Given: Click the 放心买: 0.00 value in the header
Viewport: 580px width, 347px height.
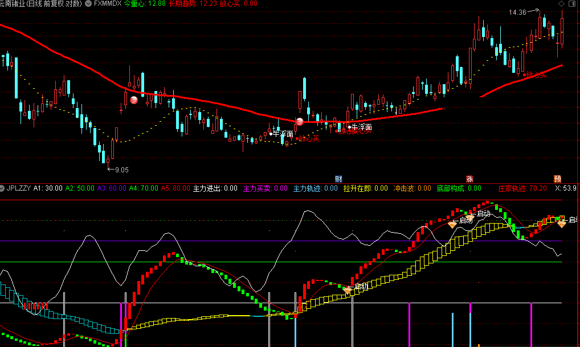Looking at the screenshot, I should click(239, 3).
